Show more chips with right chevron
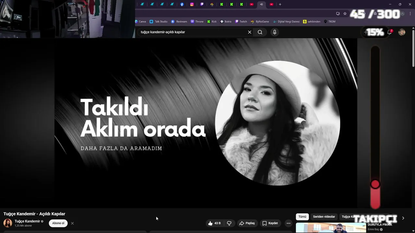 pyautogui.click(x=403, y=218)
